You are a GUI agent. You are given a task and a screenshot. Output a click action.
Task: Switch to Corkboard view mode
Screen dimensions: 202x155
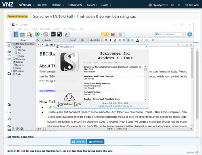[113, 34]
